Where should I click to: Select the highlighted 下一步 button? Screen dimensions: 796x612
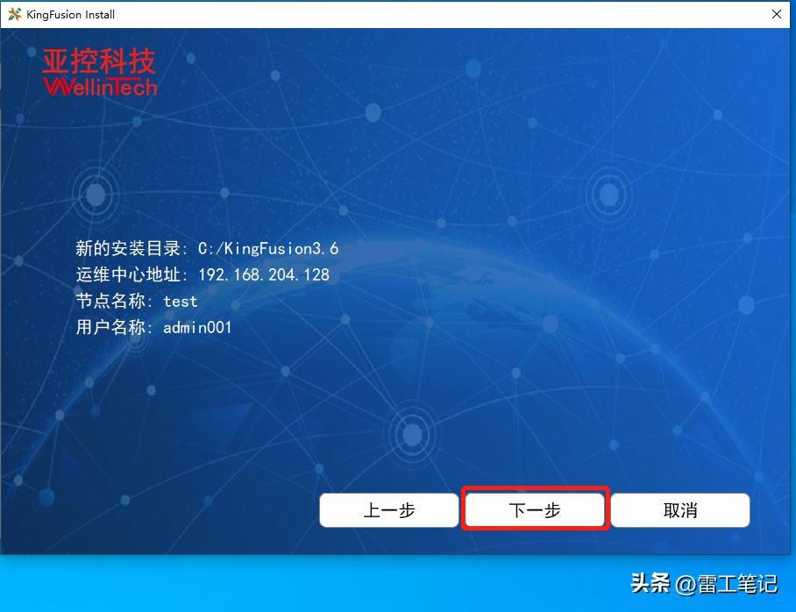point(535,509)
